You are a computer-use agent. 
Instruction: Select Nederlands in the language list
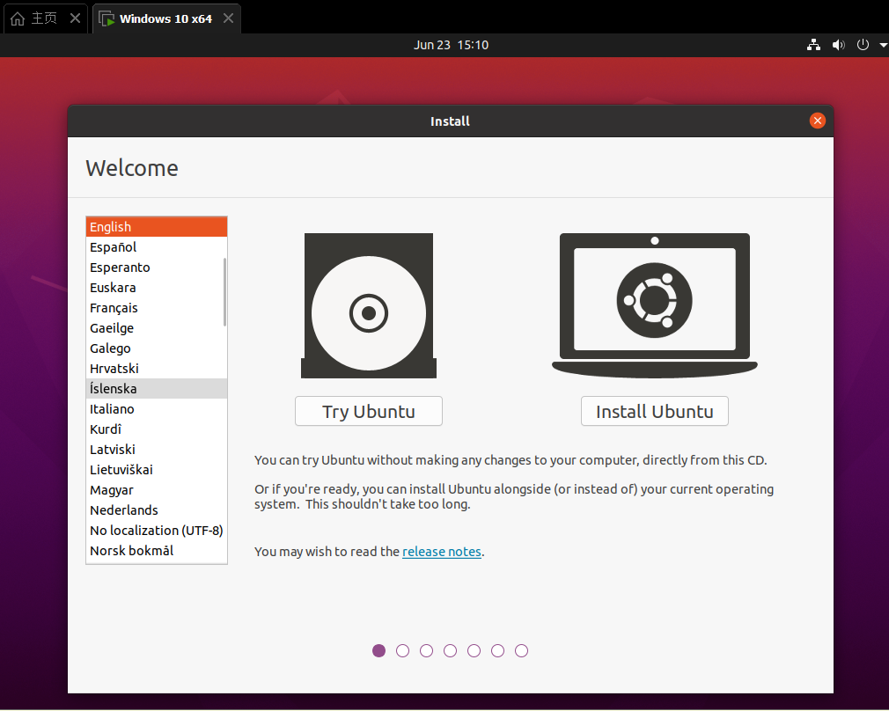pyautogui.click(x=155, y=510)
